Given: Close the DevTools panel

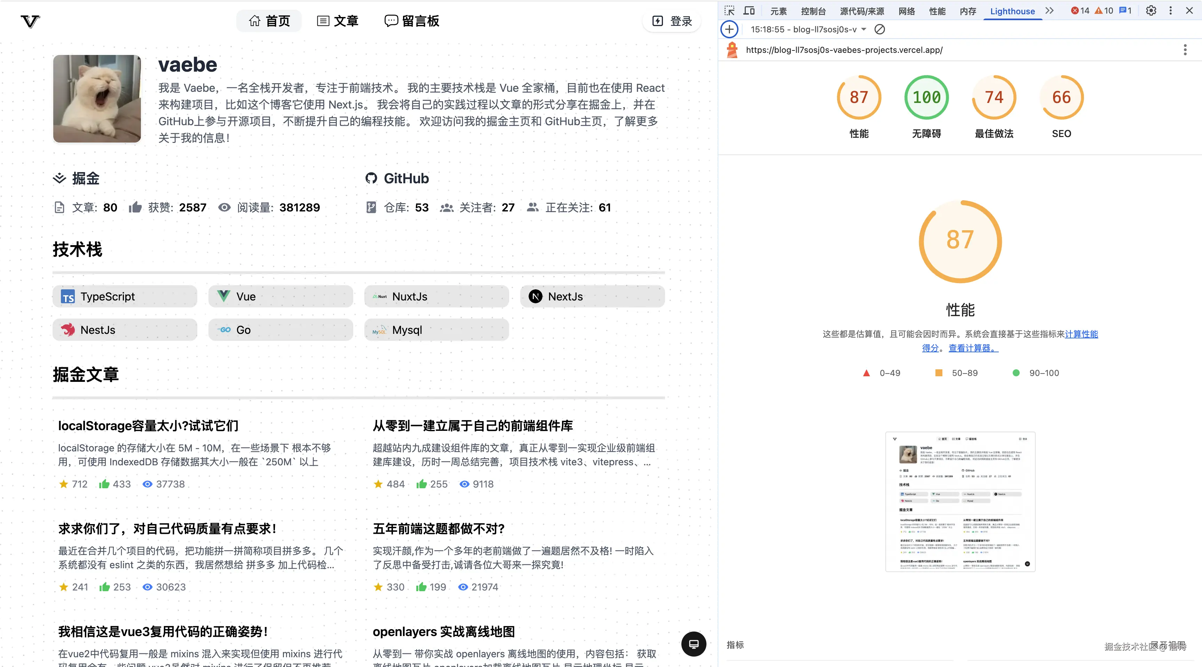Looking at the screenshot, I should [x=1189, y=11].
